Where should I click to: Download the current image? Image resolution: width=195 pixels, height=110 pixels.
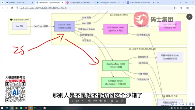pos(117,101)
